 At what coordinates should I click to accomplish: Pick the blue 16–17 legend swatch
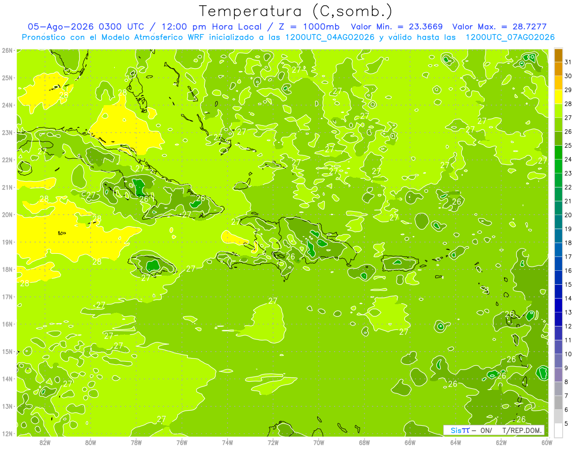(x=558, y=263)
